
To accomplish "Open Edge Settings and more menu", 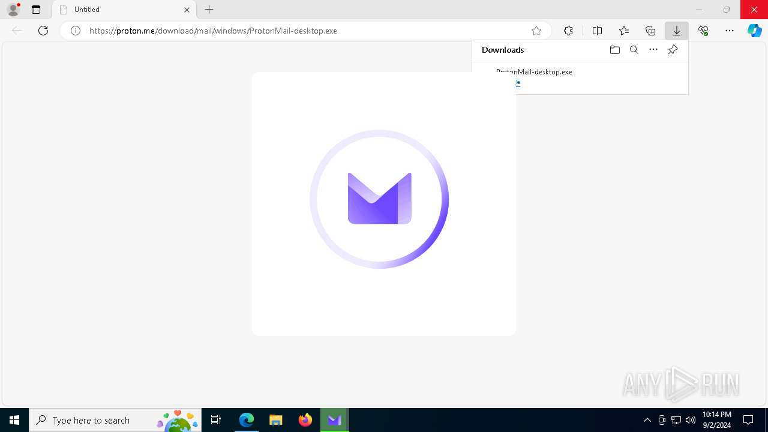I will coord(730,31).
